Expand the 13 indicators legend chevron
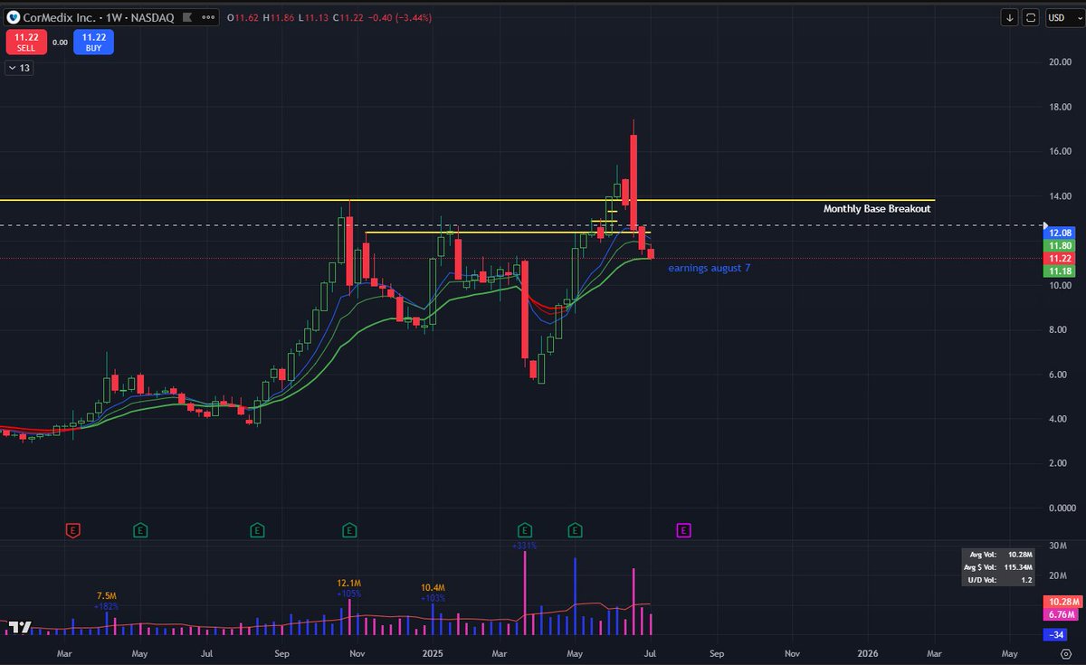 pyautogui.click(x=17, y=68)
